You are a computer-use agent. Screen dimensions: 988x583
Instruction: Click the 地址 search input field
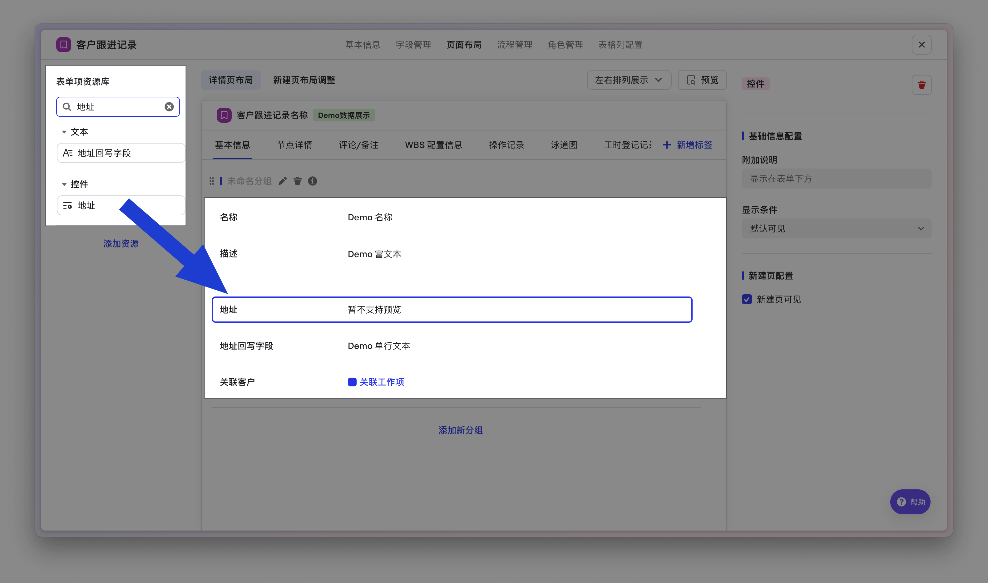[118, 107]
